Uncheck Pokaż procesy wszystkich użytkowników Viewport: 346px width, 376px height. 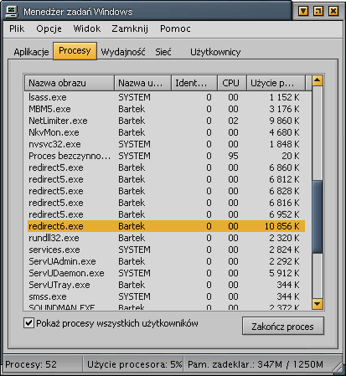tap(28, 323)
